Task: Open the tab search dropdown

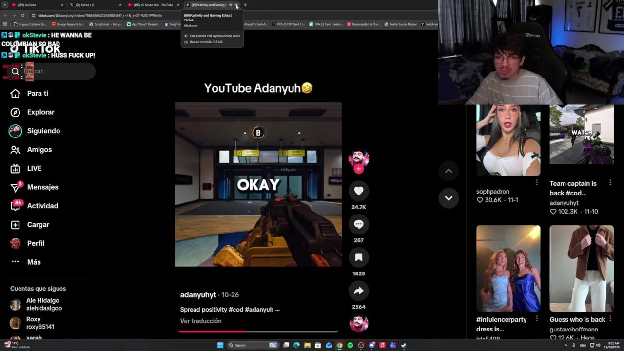Action: [4, 5]
